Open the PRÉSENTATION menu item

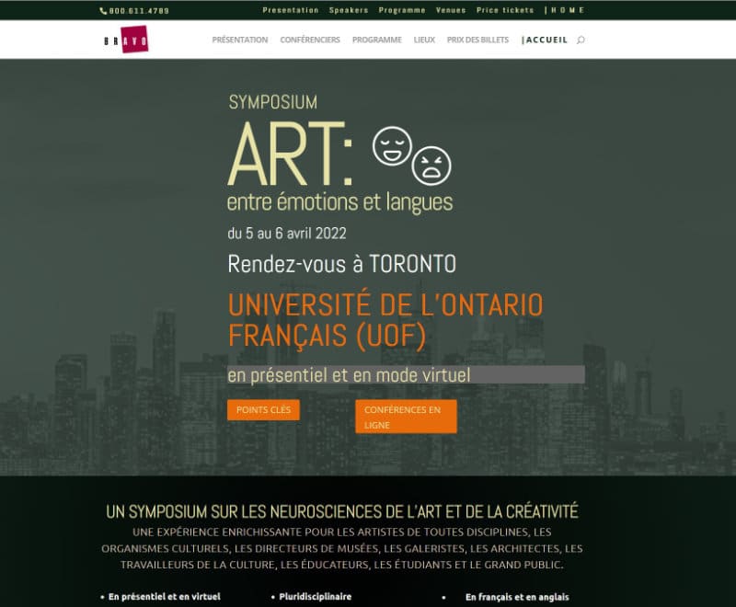tap(239, 40)
